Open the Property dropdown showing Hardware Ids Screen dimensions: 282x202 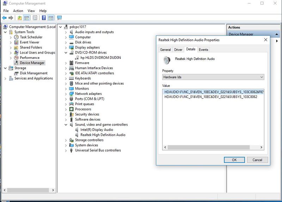point(213,77)
